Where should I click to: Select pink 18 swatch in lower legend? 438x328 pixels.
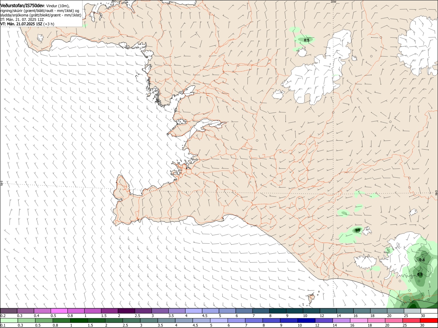click(x=376, y=321)
